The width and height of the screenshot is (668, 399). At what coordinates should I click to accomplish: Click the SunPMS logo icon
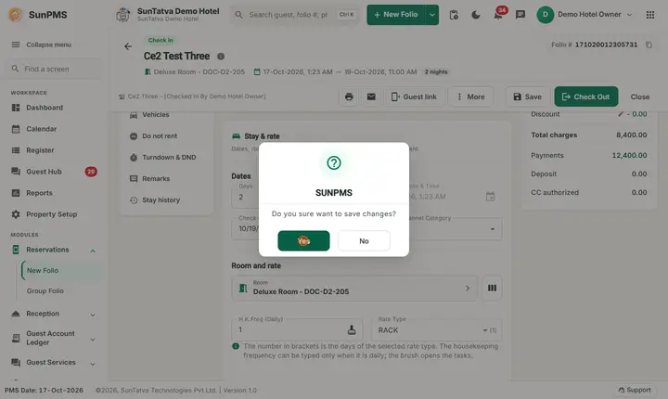16,15
